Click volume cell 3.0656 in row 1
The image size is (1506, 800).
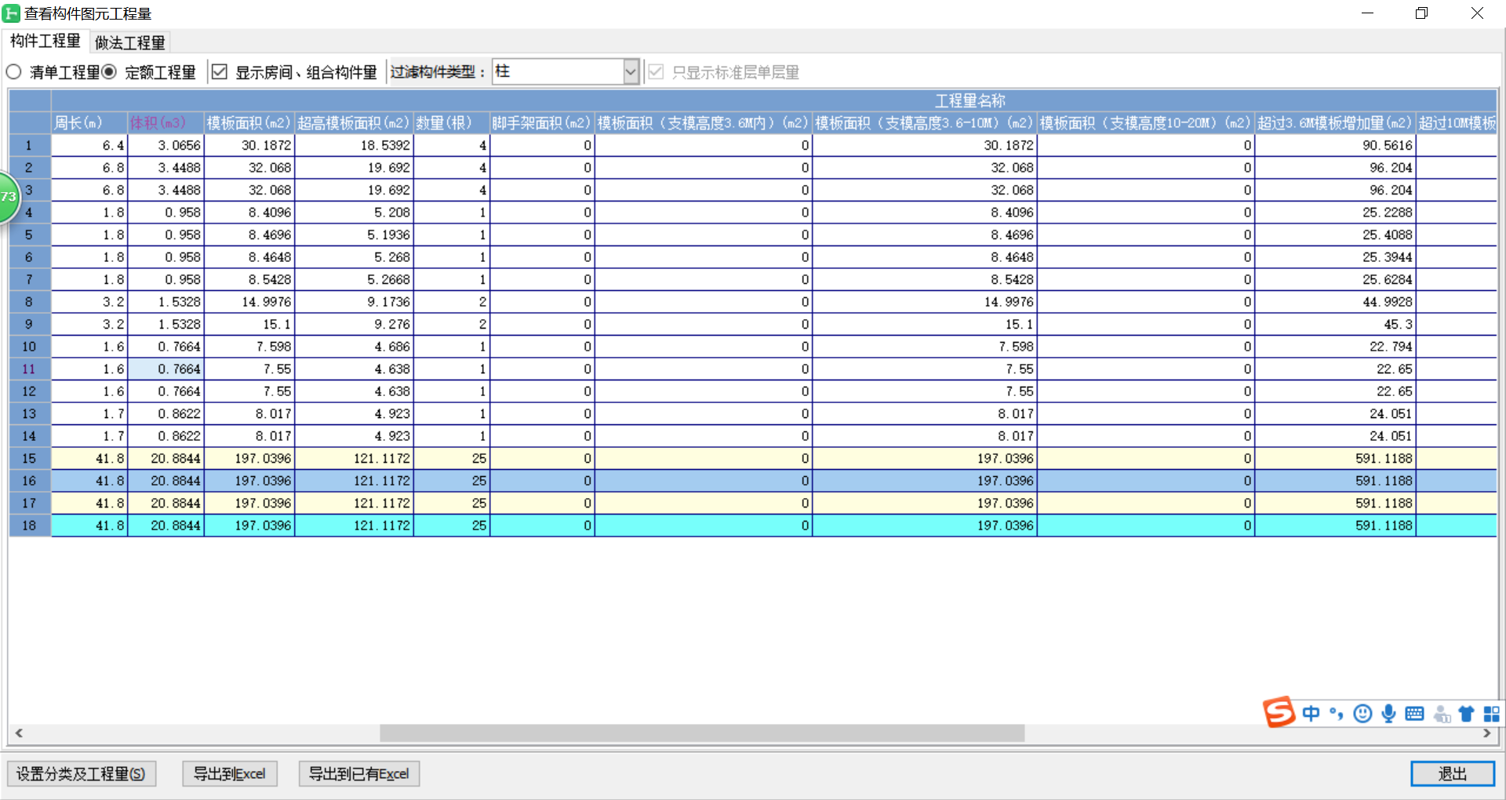(x=166, y=145)
